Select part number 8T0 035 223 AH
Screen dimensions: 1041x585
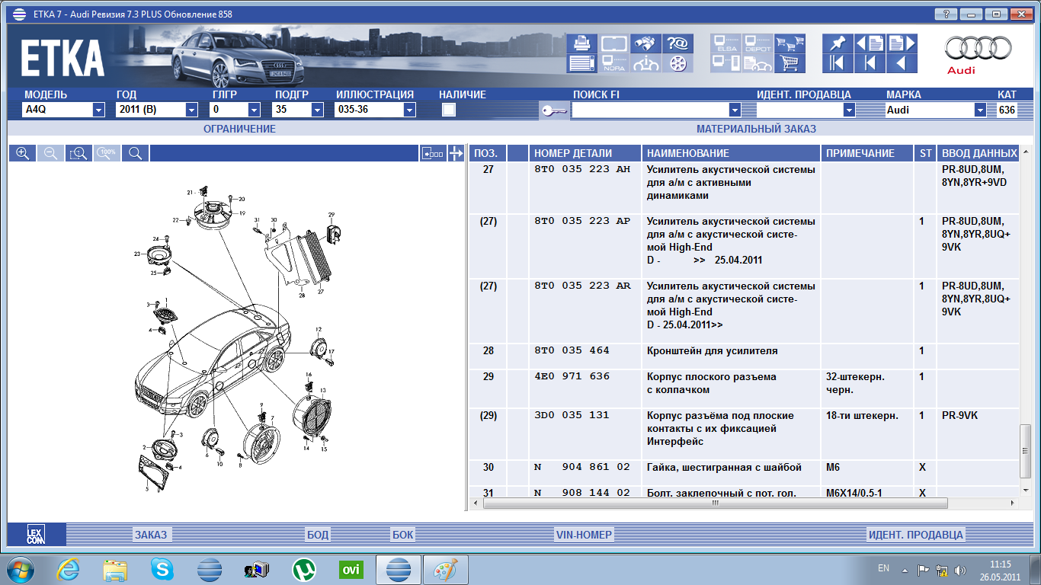(x=582, y=169)
